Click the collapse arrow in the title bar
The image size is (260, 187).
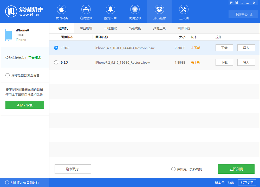coord(242,3)
